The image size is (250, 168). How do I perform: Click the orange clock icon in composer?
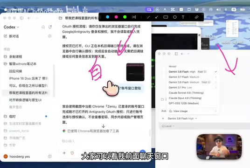[72, 153]
